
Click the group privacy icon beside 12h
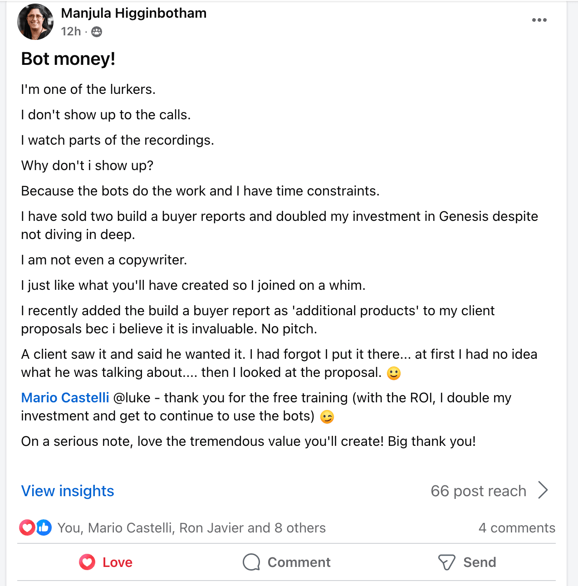pyautogui.click(x=97, y=32)
